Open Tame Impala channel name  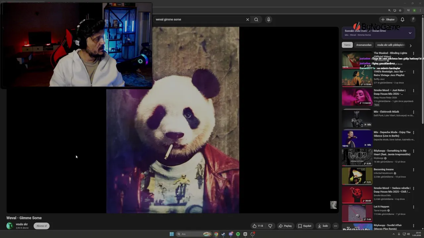(380, 211)
